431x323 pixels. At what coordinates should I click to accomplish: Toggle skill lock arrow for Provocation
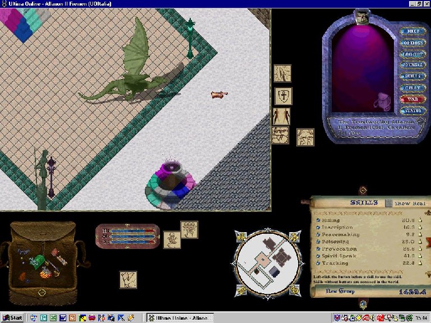click(420, 248)
